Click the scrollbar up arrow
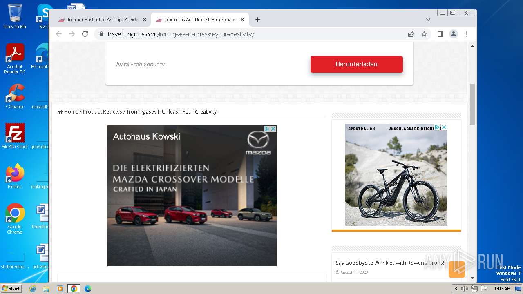 click(472, 46)
